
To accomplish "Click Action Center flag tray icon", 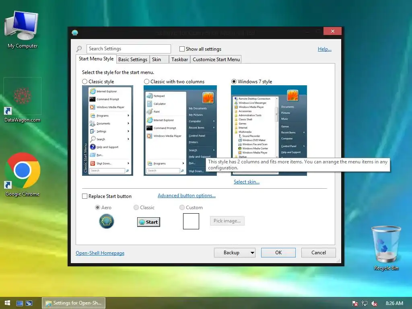I will click(354, 303).
